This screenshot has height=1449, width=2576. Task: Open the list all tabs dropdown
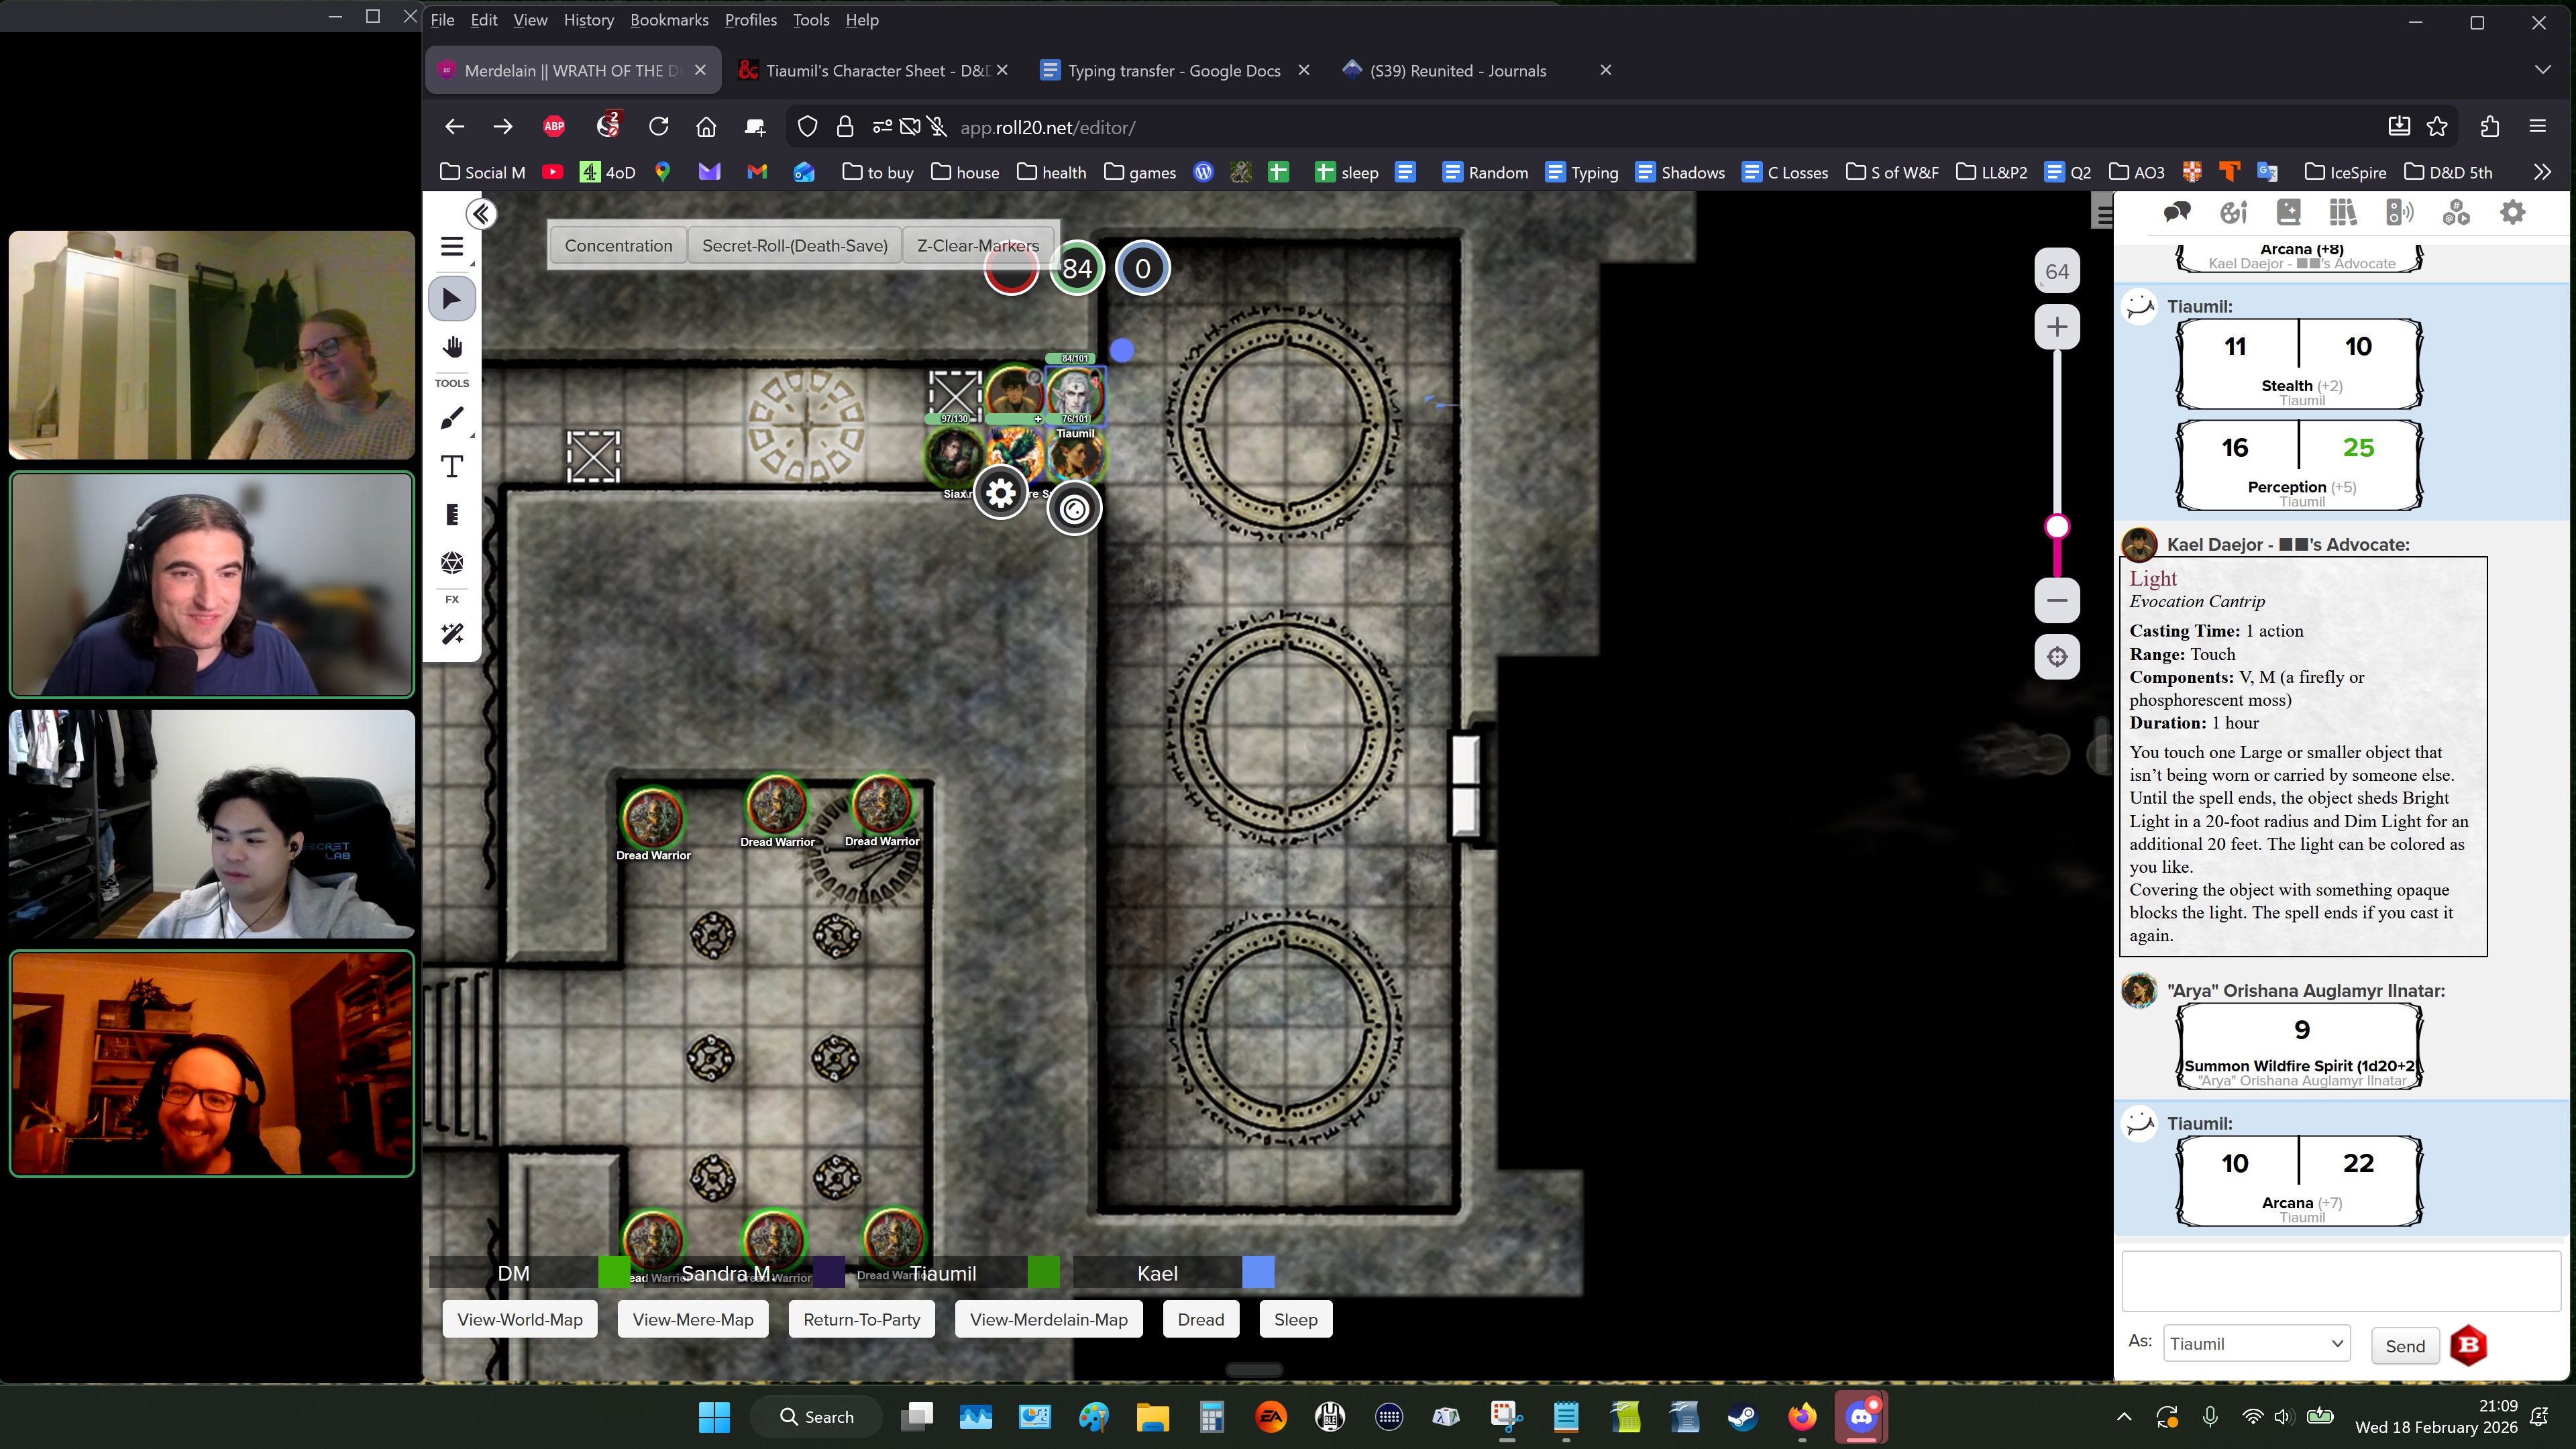2542,70
